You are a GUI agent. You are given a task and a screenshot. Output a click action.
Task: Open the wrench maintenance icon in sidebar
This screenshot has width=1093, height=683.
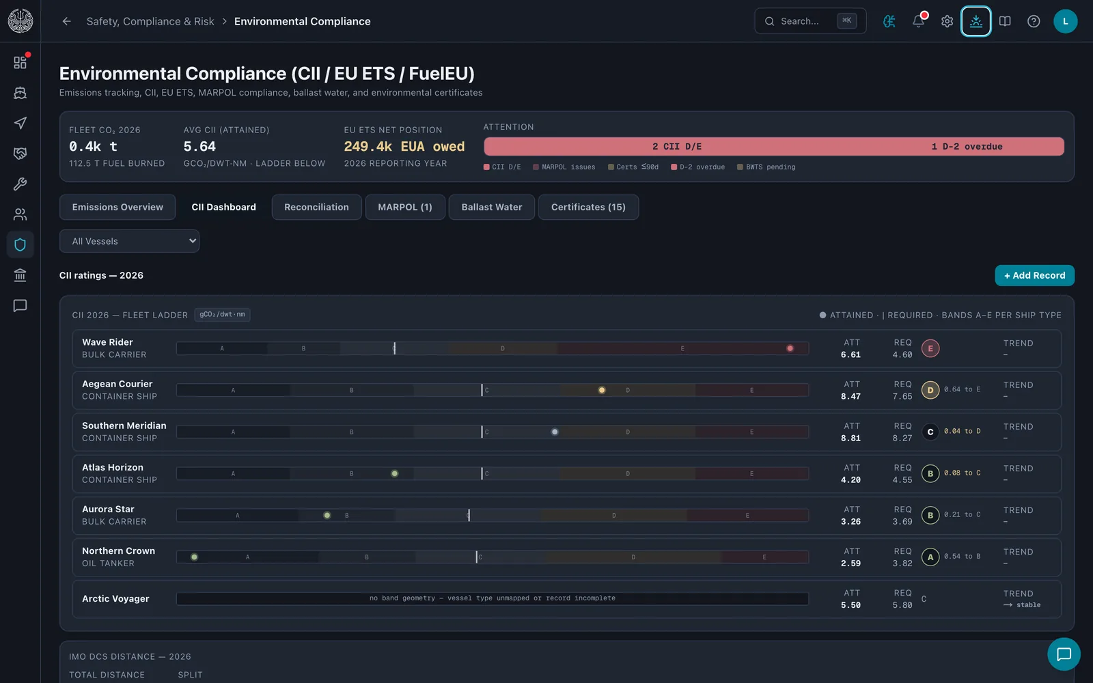(20, 184)
